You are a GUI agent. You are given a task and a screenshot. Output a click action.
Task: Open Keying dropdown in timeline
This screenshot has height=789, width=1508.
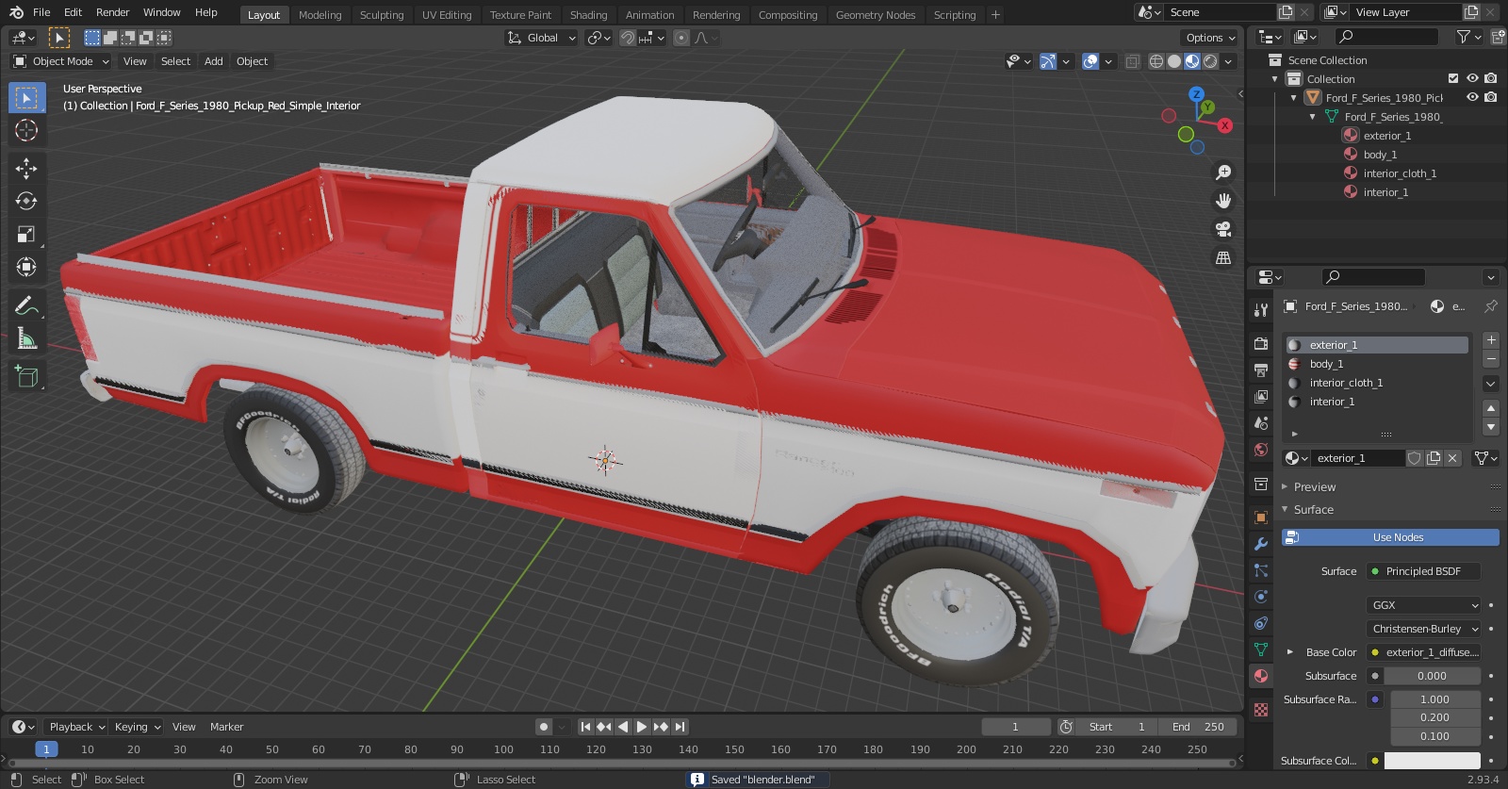[138, 727]
